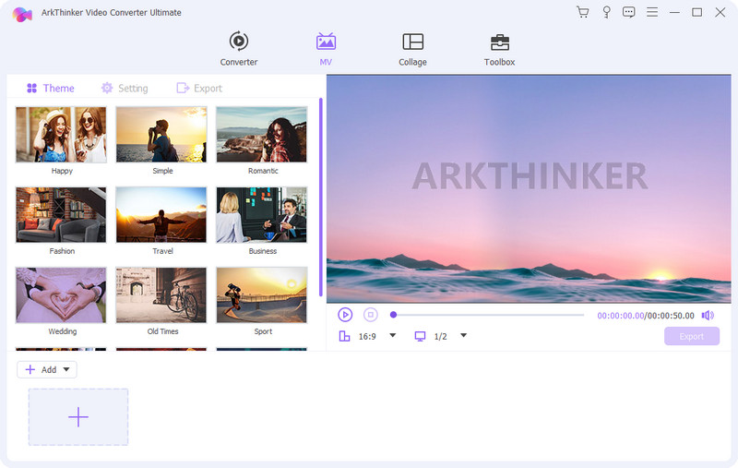The width and height of the screenshot is (738, 468).
Task: Click the Old Times theme label
Action: (x=163, y=331)
